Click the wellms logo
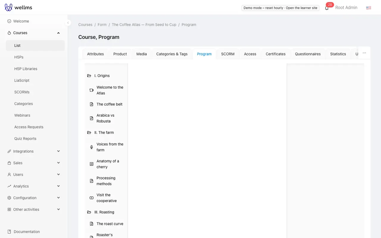 pos(18,7)
